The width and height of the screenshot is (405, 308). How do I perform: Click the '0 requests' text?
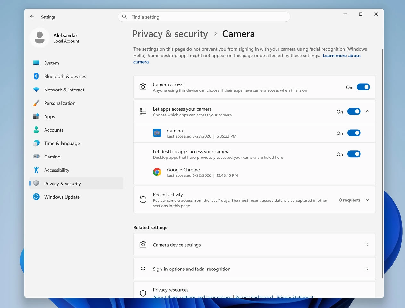350,200
